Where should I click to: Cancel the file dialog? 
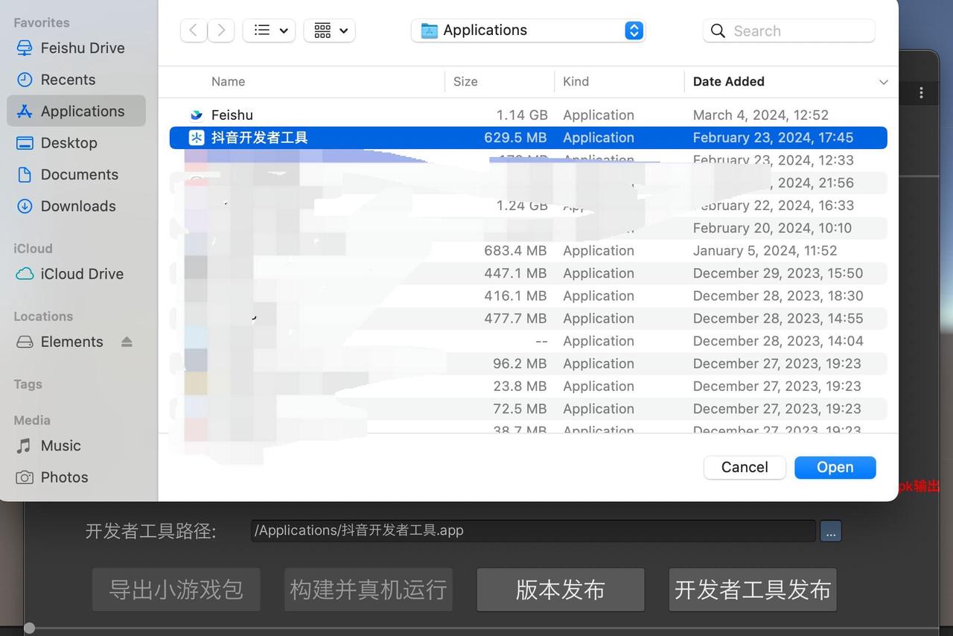[745, 467]
